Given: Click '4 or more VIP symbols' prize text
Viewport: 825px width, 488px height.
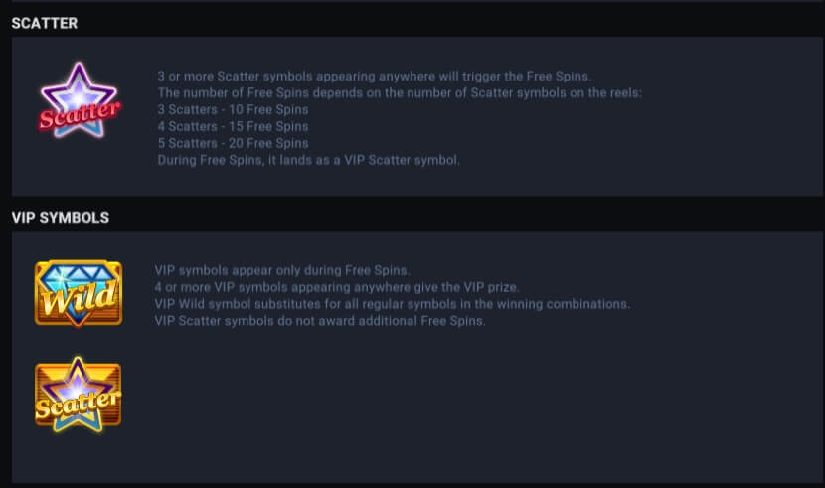Looking at the screenshot, I should [337, 287].
